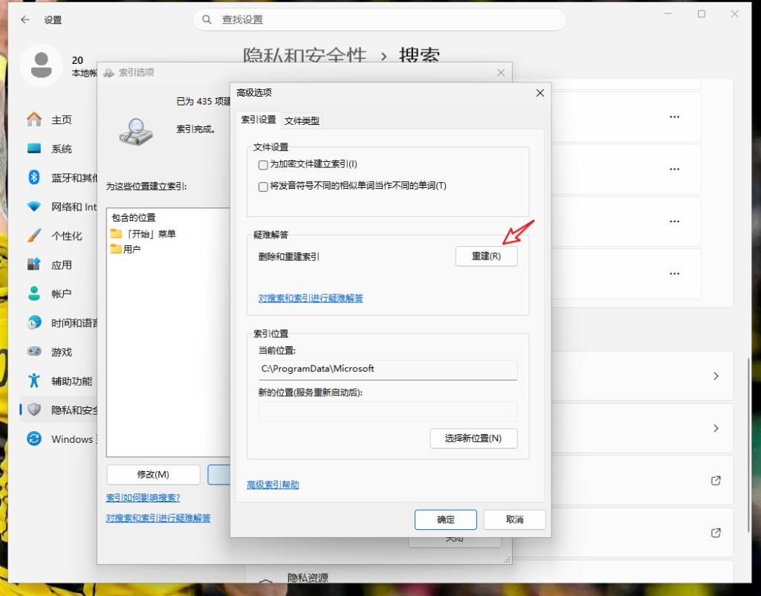761x596 pixels.
Task: Click 取消 to cancel dialog
Action: (514, 519)
